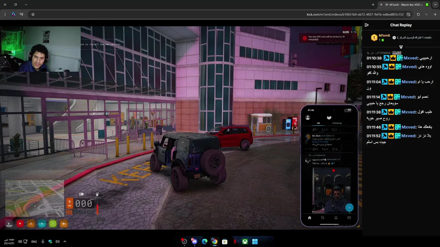This screenshot has height=247, width=440.
Task: Click crown badge on 01:11:04 message
Action: tap(391, 82)
